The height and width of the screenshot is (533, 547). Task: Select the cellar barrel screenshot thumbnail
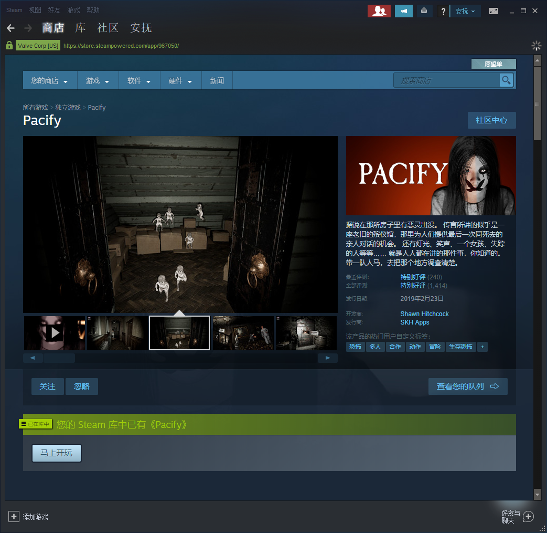(x=306, y=333)
